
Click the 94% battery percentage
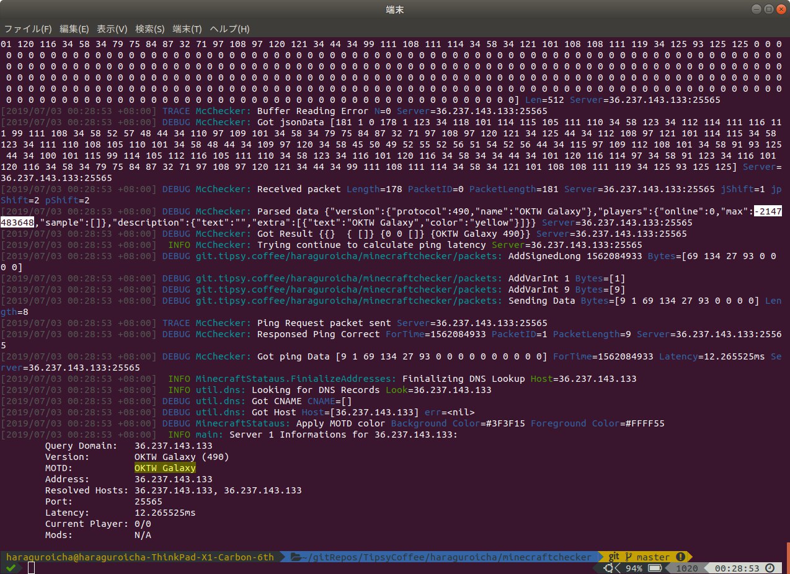pos(634,568)
